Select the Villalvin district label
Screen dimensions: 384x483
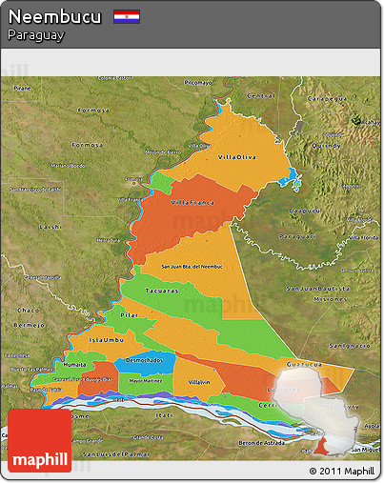point(199,382)
